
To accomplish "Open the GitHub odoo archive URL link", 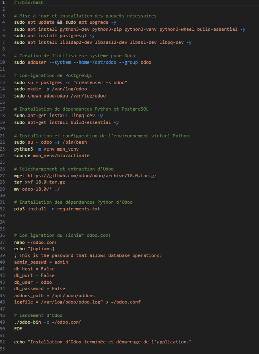I will pos(92,175).
